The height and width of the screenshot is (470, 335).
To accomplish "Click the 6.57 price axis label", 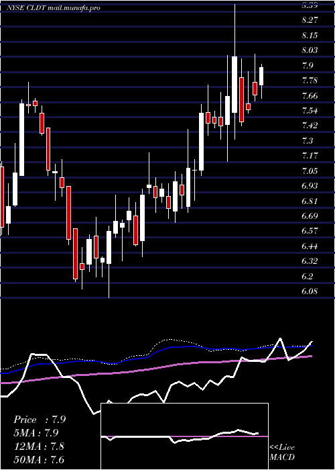I will pyautogui.click(x=310, y=231).
